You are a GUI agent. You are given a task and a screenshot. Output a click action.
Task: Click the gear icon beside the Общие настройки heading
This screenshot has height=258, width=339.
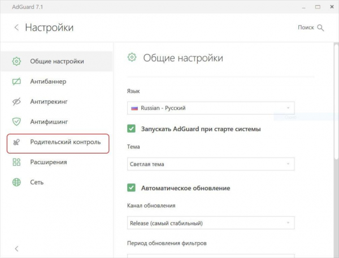(x=132, y=57)
